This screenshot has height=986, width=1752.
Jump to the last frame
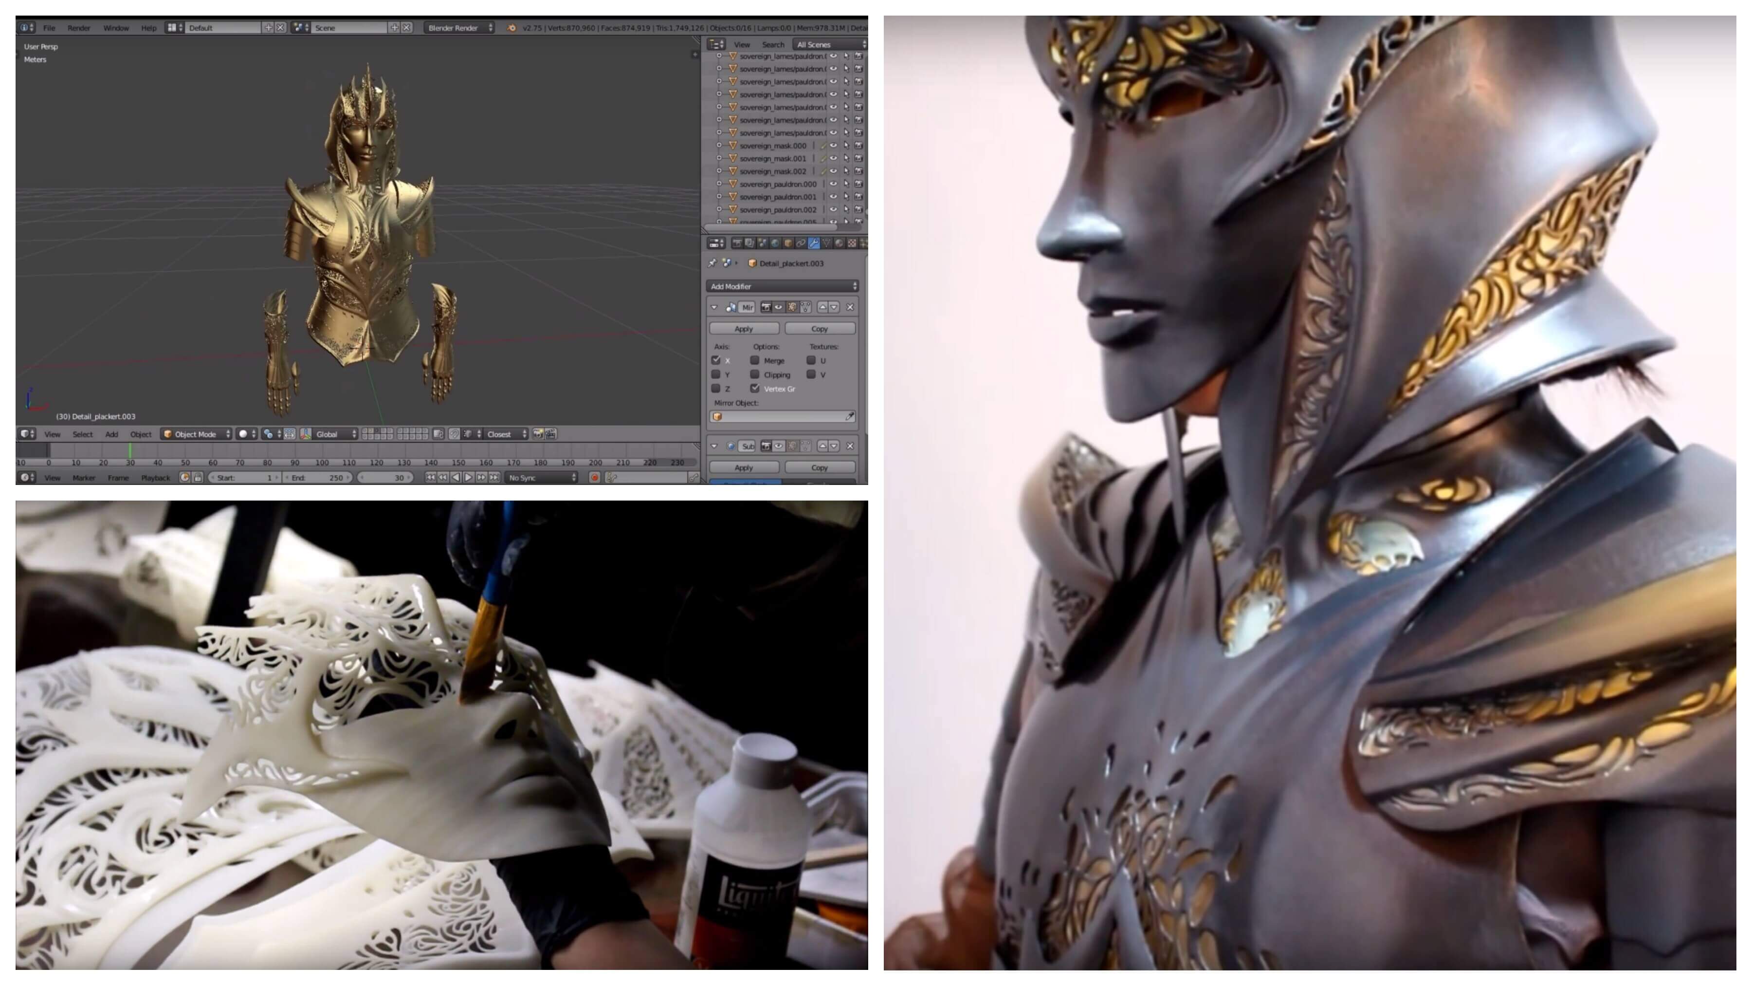point(494,478)
